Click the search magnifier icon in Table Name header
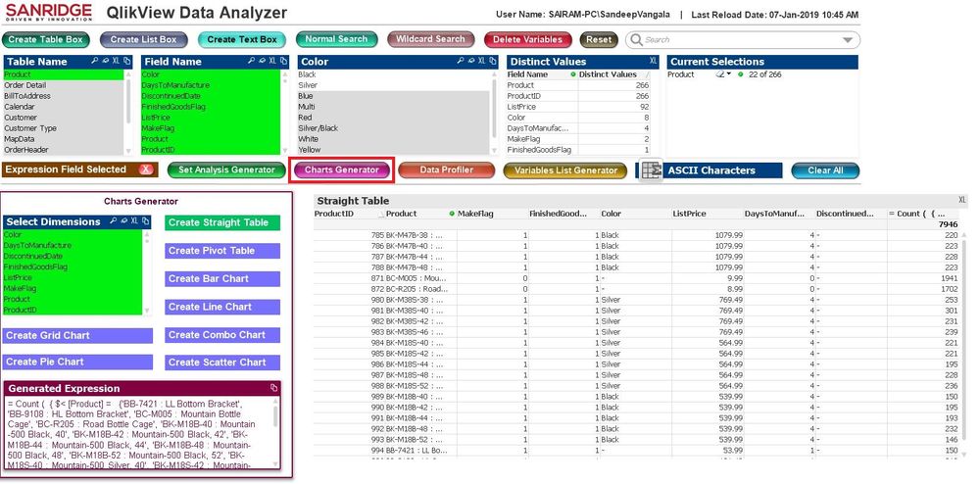 [x=97, y=61]
